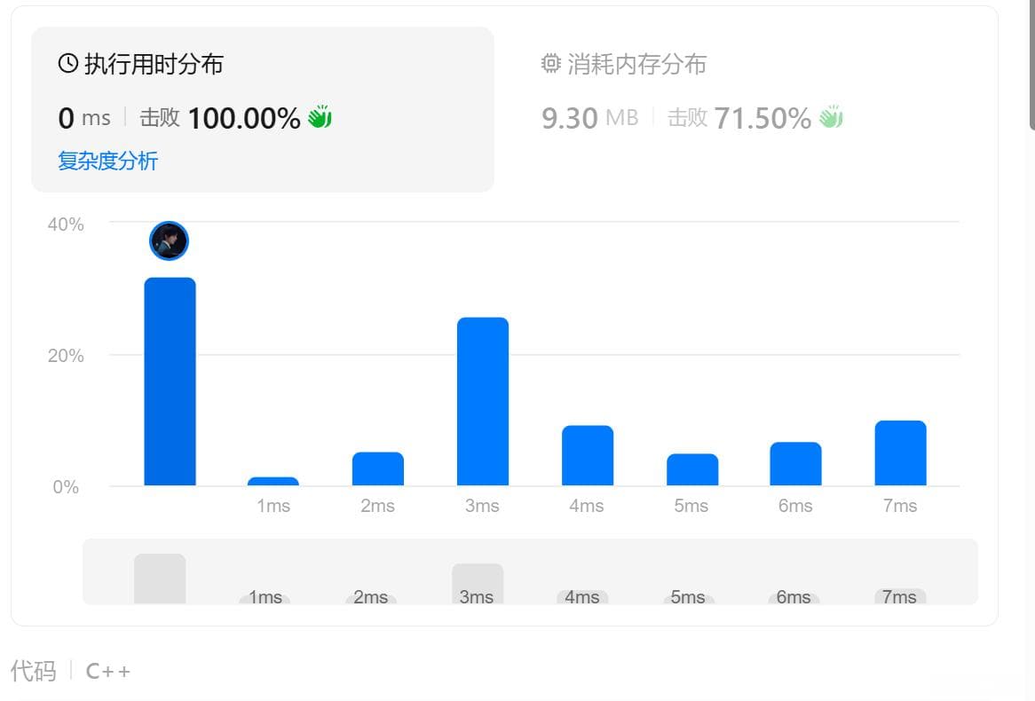Click the 5ms label in range minimap
Screen dimensions: 1035x701
pyautogui.click(x=688, y=596)
